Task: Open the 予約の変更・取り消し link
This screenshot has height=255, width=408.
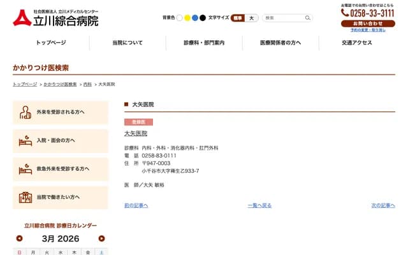Action: [368, 30]
